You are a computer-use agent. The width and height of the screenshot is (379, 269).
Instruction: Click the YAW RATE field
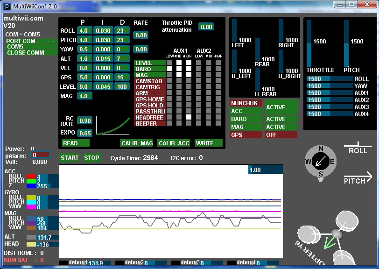pyautogui.click(x=140, y=49)
